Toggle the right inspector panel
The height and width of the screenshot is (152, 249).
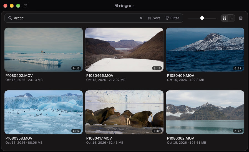[x=241, y=18]
